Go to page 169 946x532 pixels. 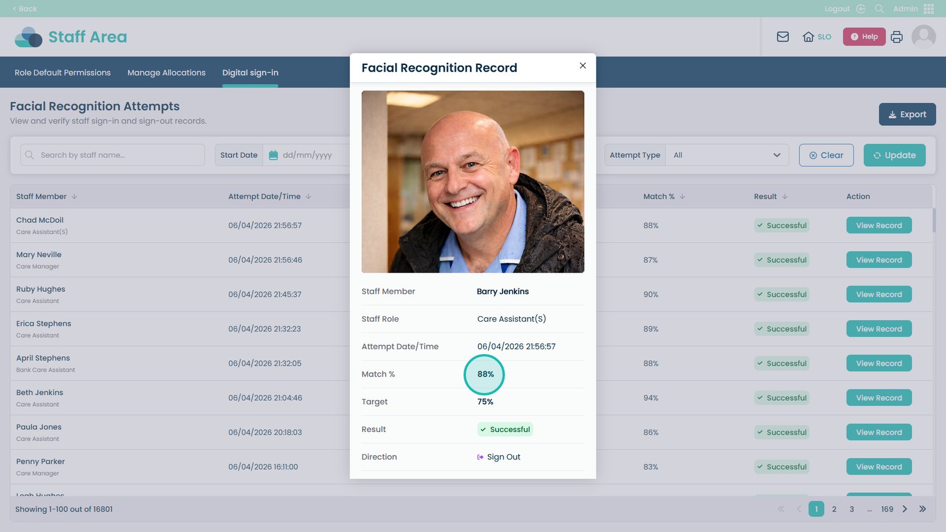[887, 509]
